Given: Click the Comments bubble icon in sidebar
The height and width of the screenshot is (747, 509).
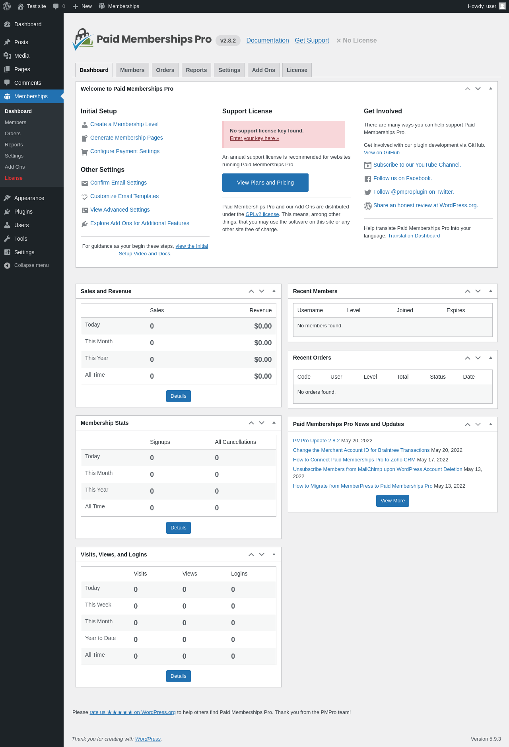Looking at the screenshot, I should click(x=7, y=83).
